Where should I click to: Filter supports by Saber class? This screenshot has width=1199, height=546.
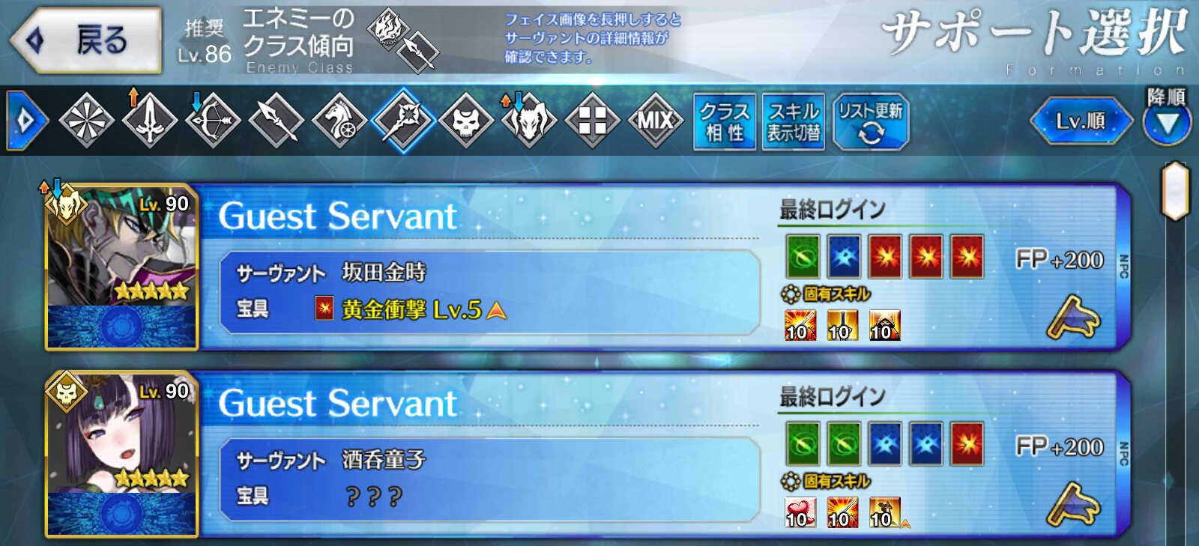pos(149,120)
